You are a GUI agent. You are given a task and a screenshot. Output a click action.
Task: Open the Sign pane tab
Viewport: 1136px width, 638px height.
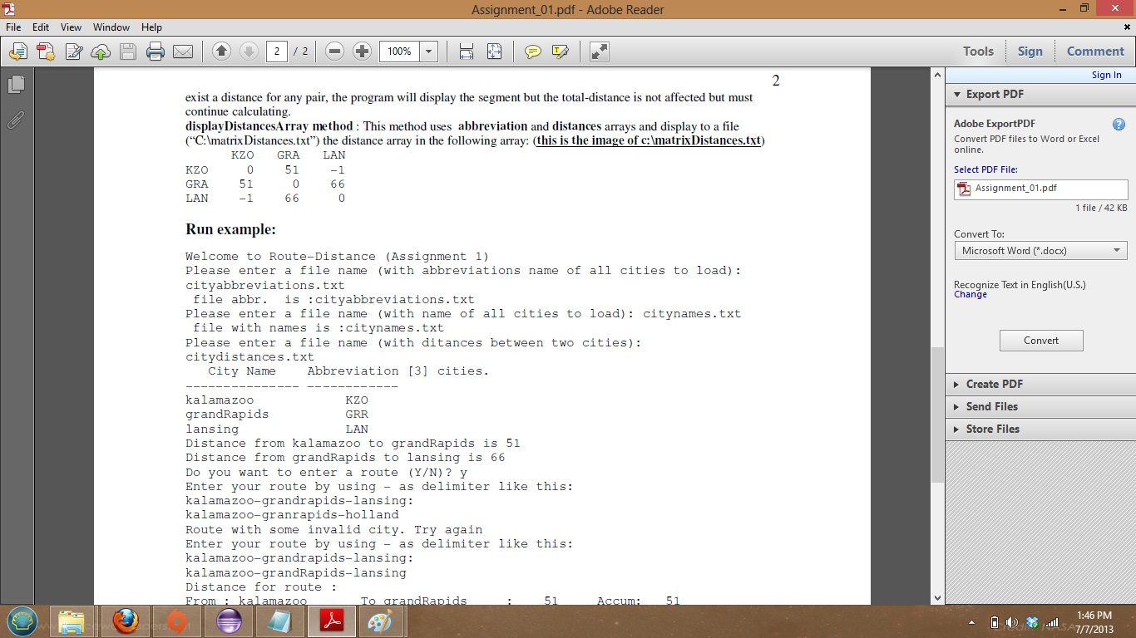point(1030,52)
